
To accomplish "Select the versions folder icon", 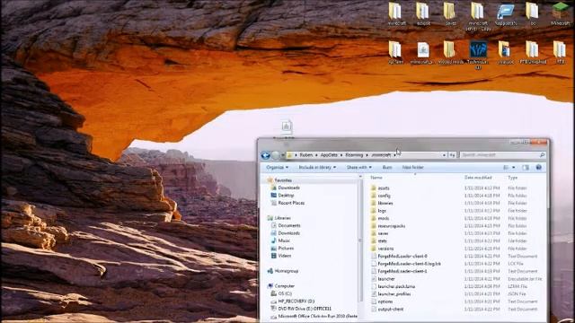I will tap(374, 249).
